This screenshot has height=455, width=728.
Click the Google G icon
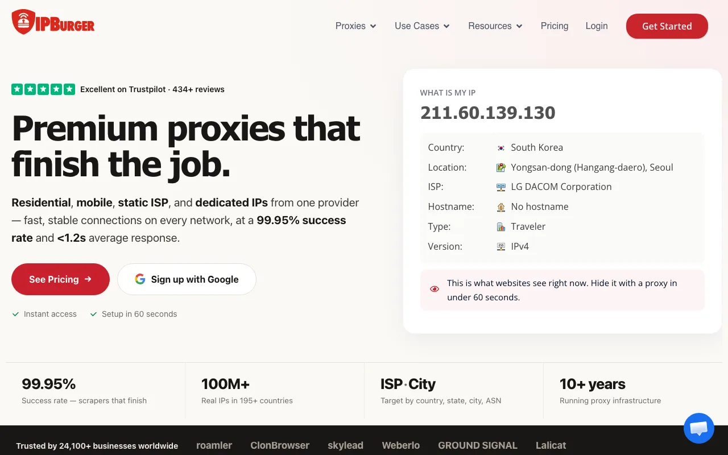tap(140, 279)
